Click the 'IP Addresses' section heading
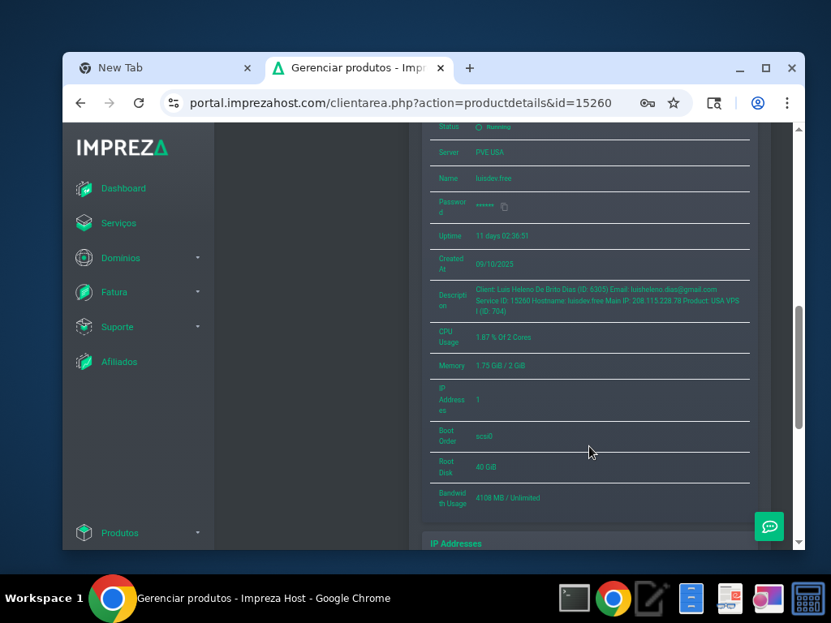 coord(456,544)
